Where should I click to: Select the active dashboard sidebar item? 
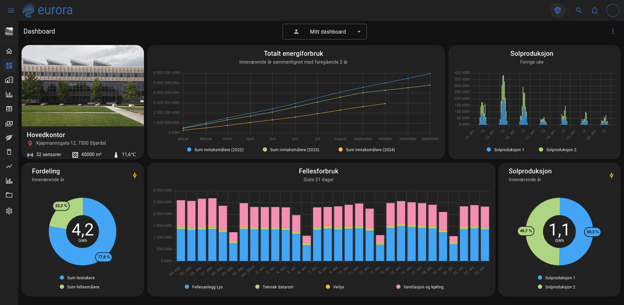[x=9, y=65]
